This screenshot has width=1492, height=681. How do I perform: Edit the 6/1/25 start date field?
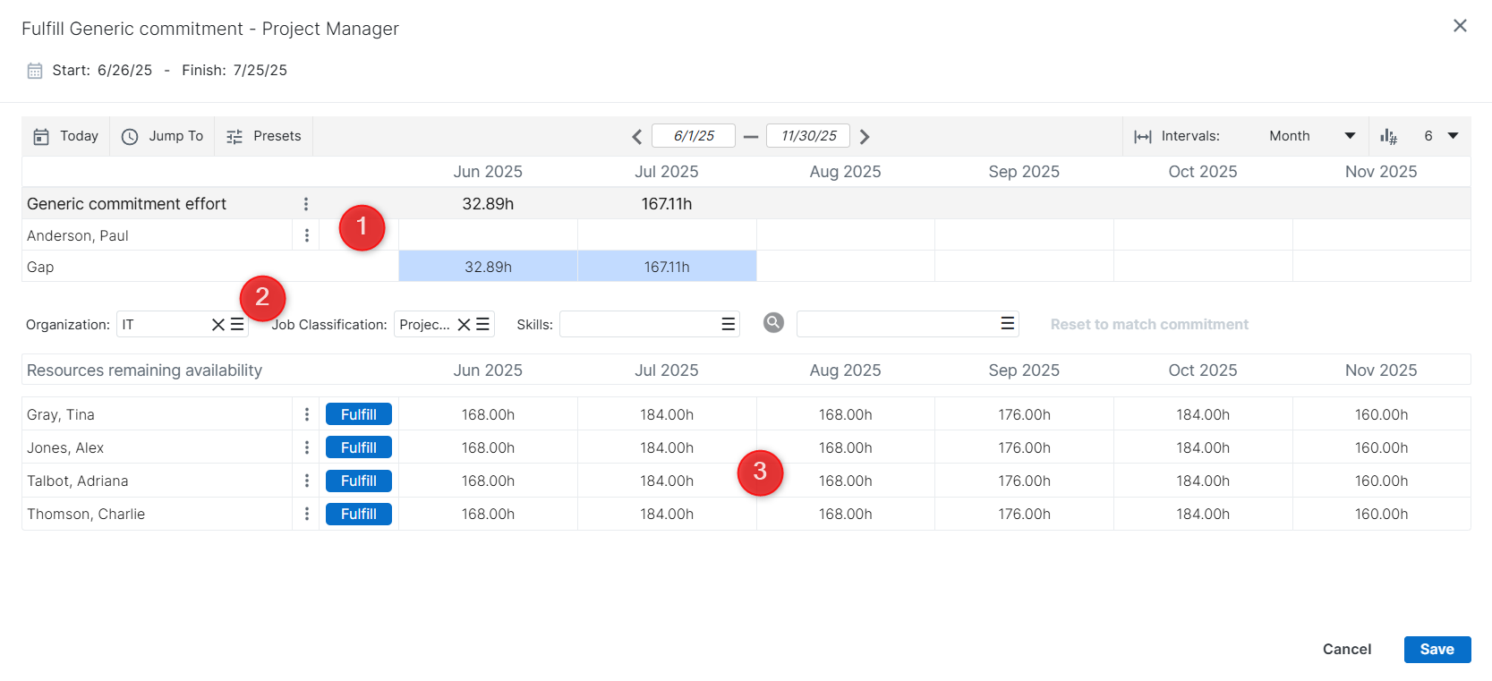pos(694,136)
